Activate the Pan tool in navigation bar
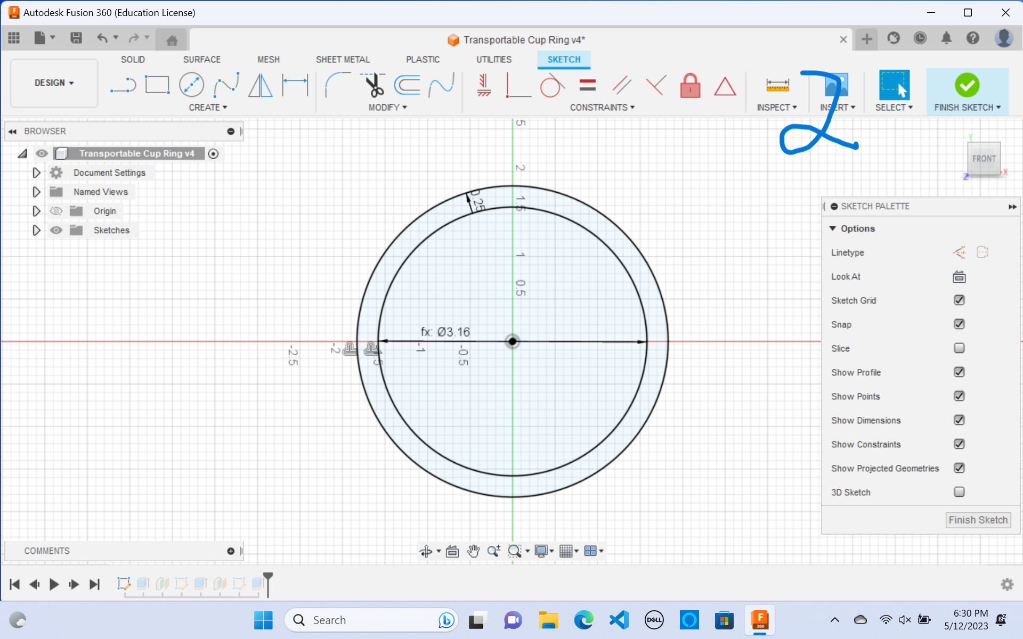 473,551
